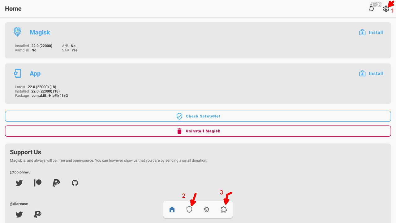Open Modules puzzle-piece tab

click(x=224, y=210)
